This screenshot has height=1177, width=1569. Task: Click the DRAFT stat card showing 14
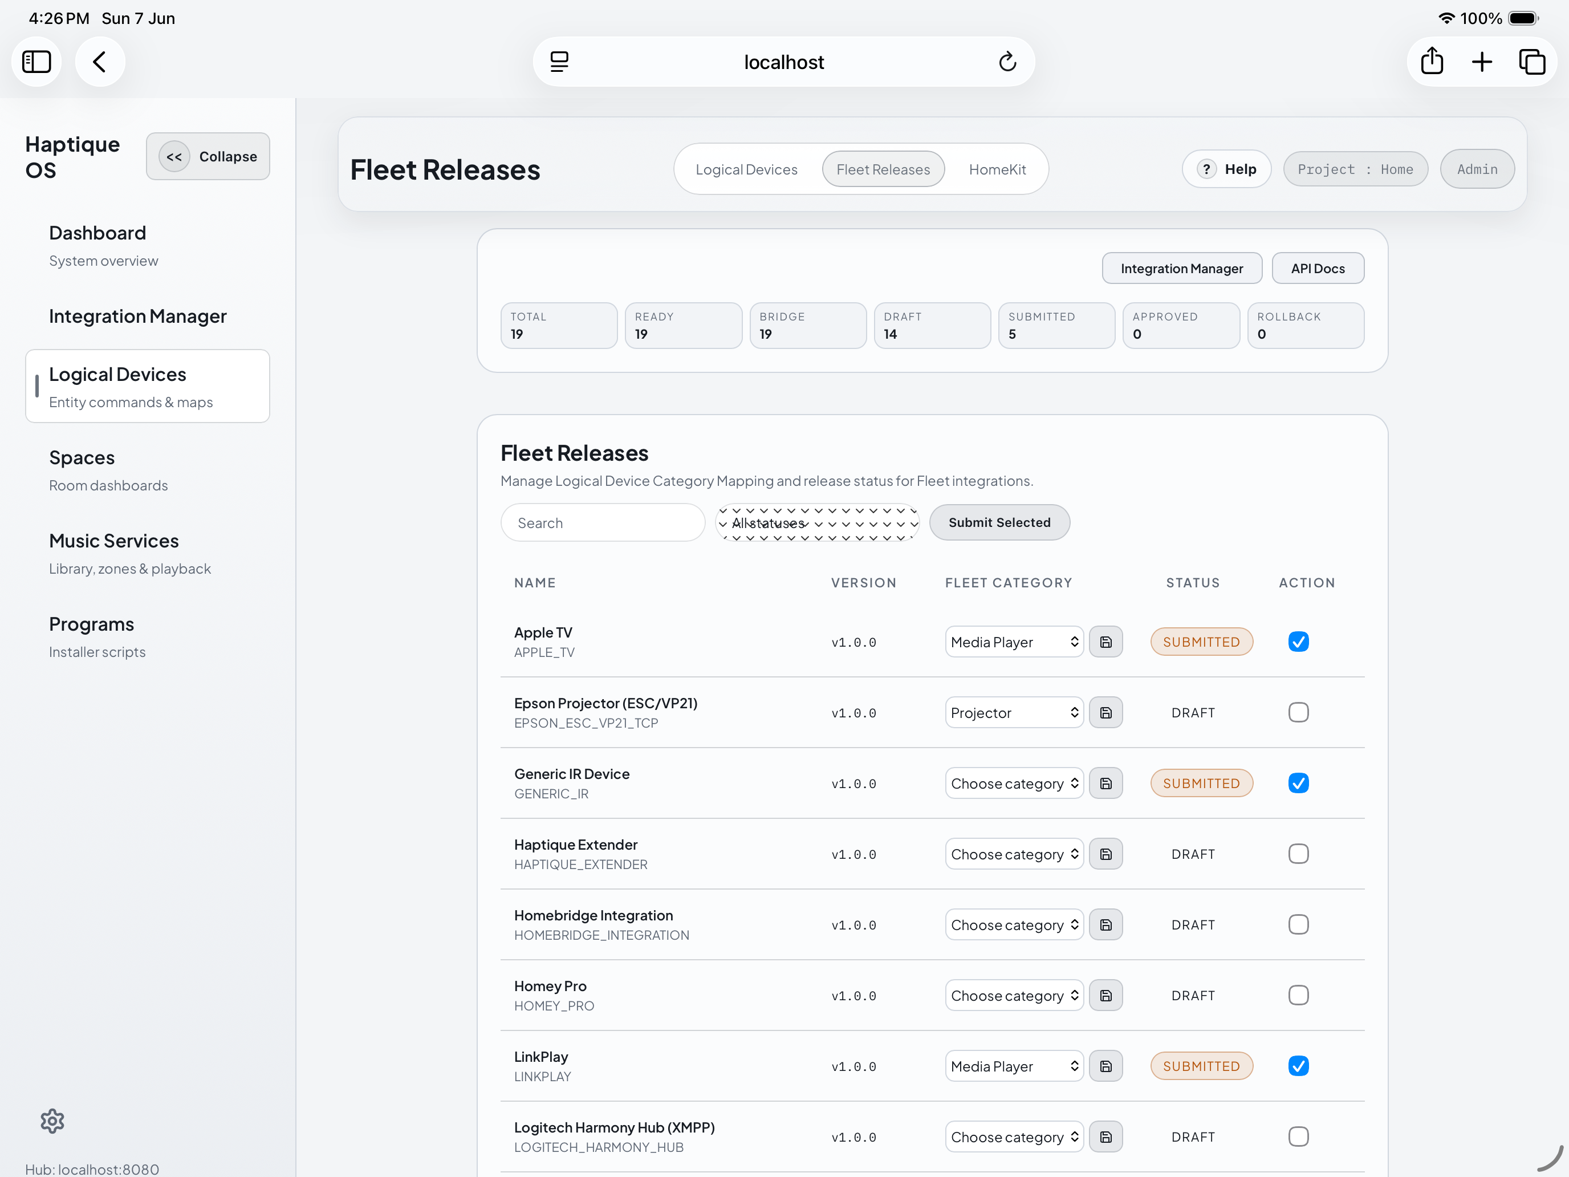point(932,326)
